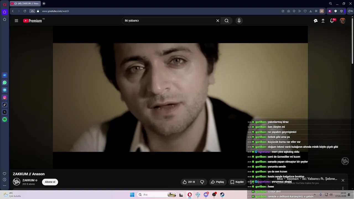Click the star-shaped icon beside upload arrow
354x199 pixels.
316,21
